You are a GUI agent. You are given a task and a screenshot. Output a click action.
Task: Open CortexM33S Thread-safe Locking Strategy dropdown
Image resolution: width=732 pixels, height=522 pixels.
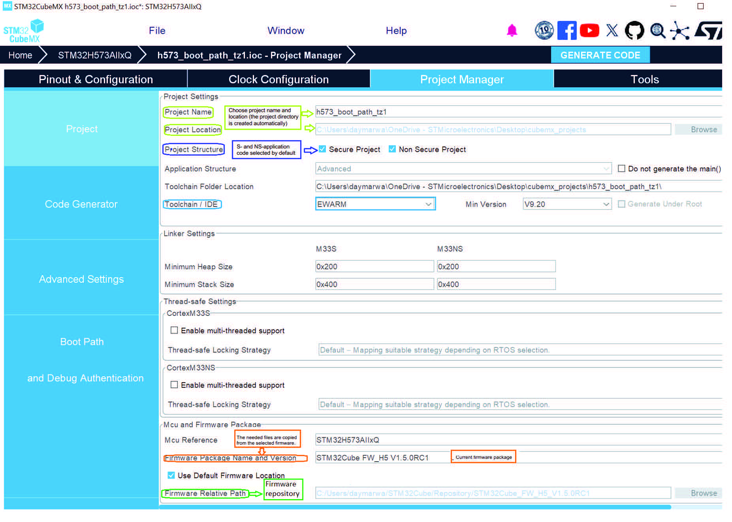pos(520,350)
